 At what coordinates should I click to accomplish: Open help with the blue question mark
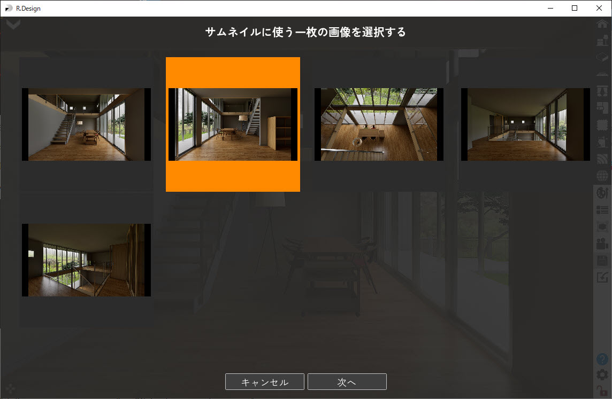coord(602,359)
